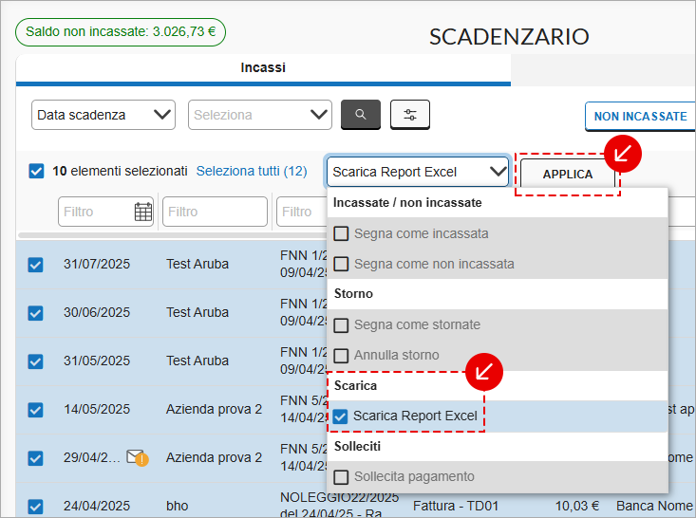Click the Test Aruba cell dated 31/07/2025
The image size is (696, 518).
tap(198, 264)
